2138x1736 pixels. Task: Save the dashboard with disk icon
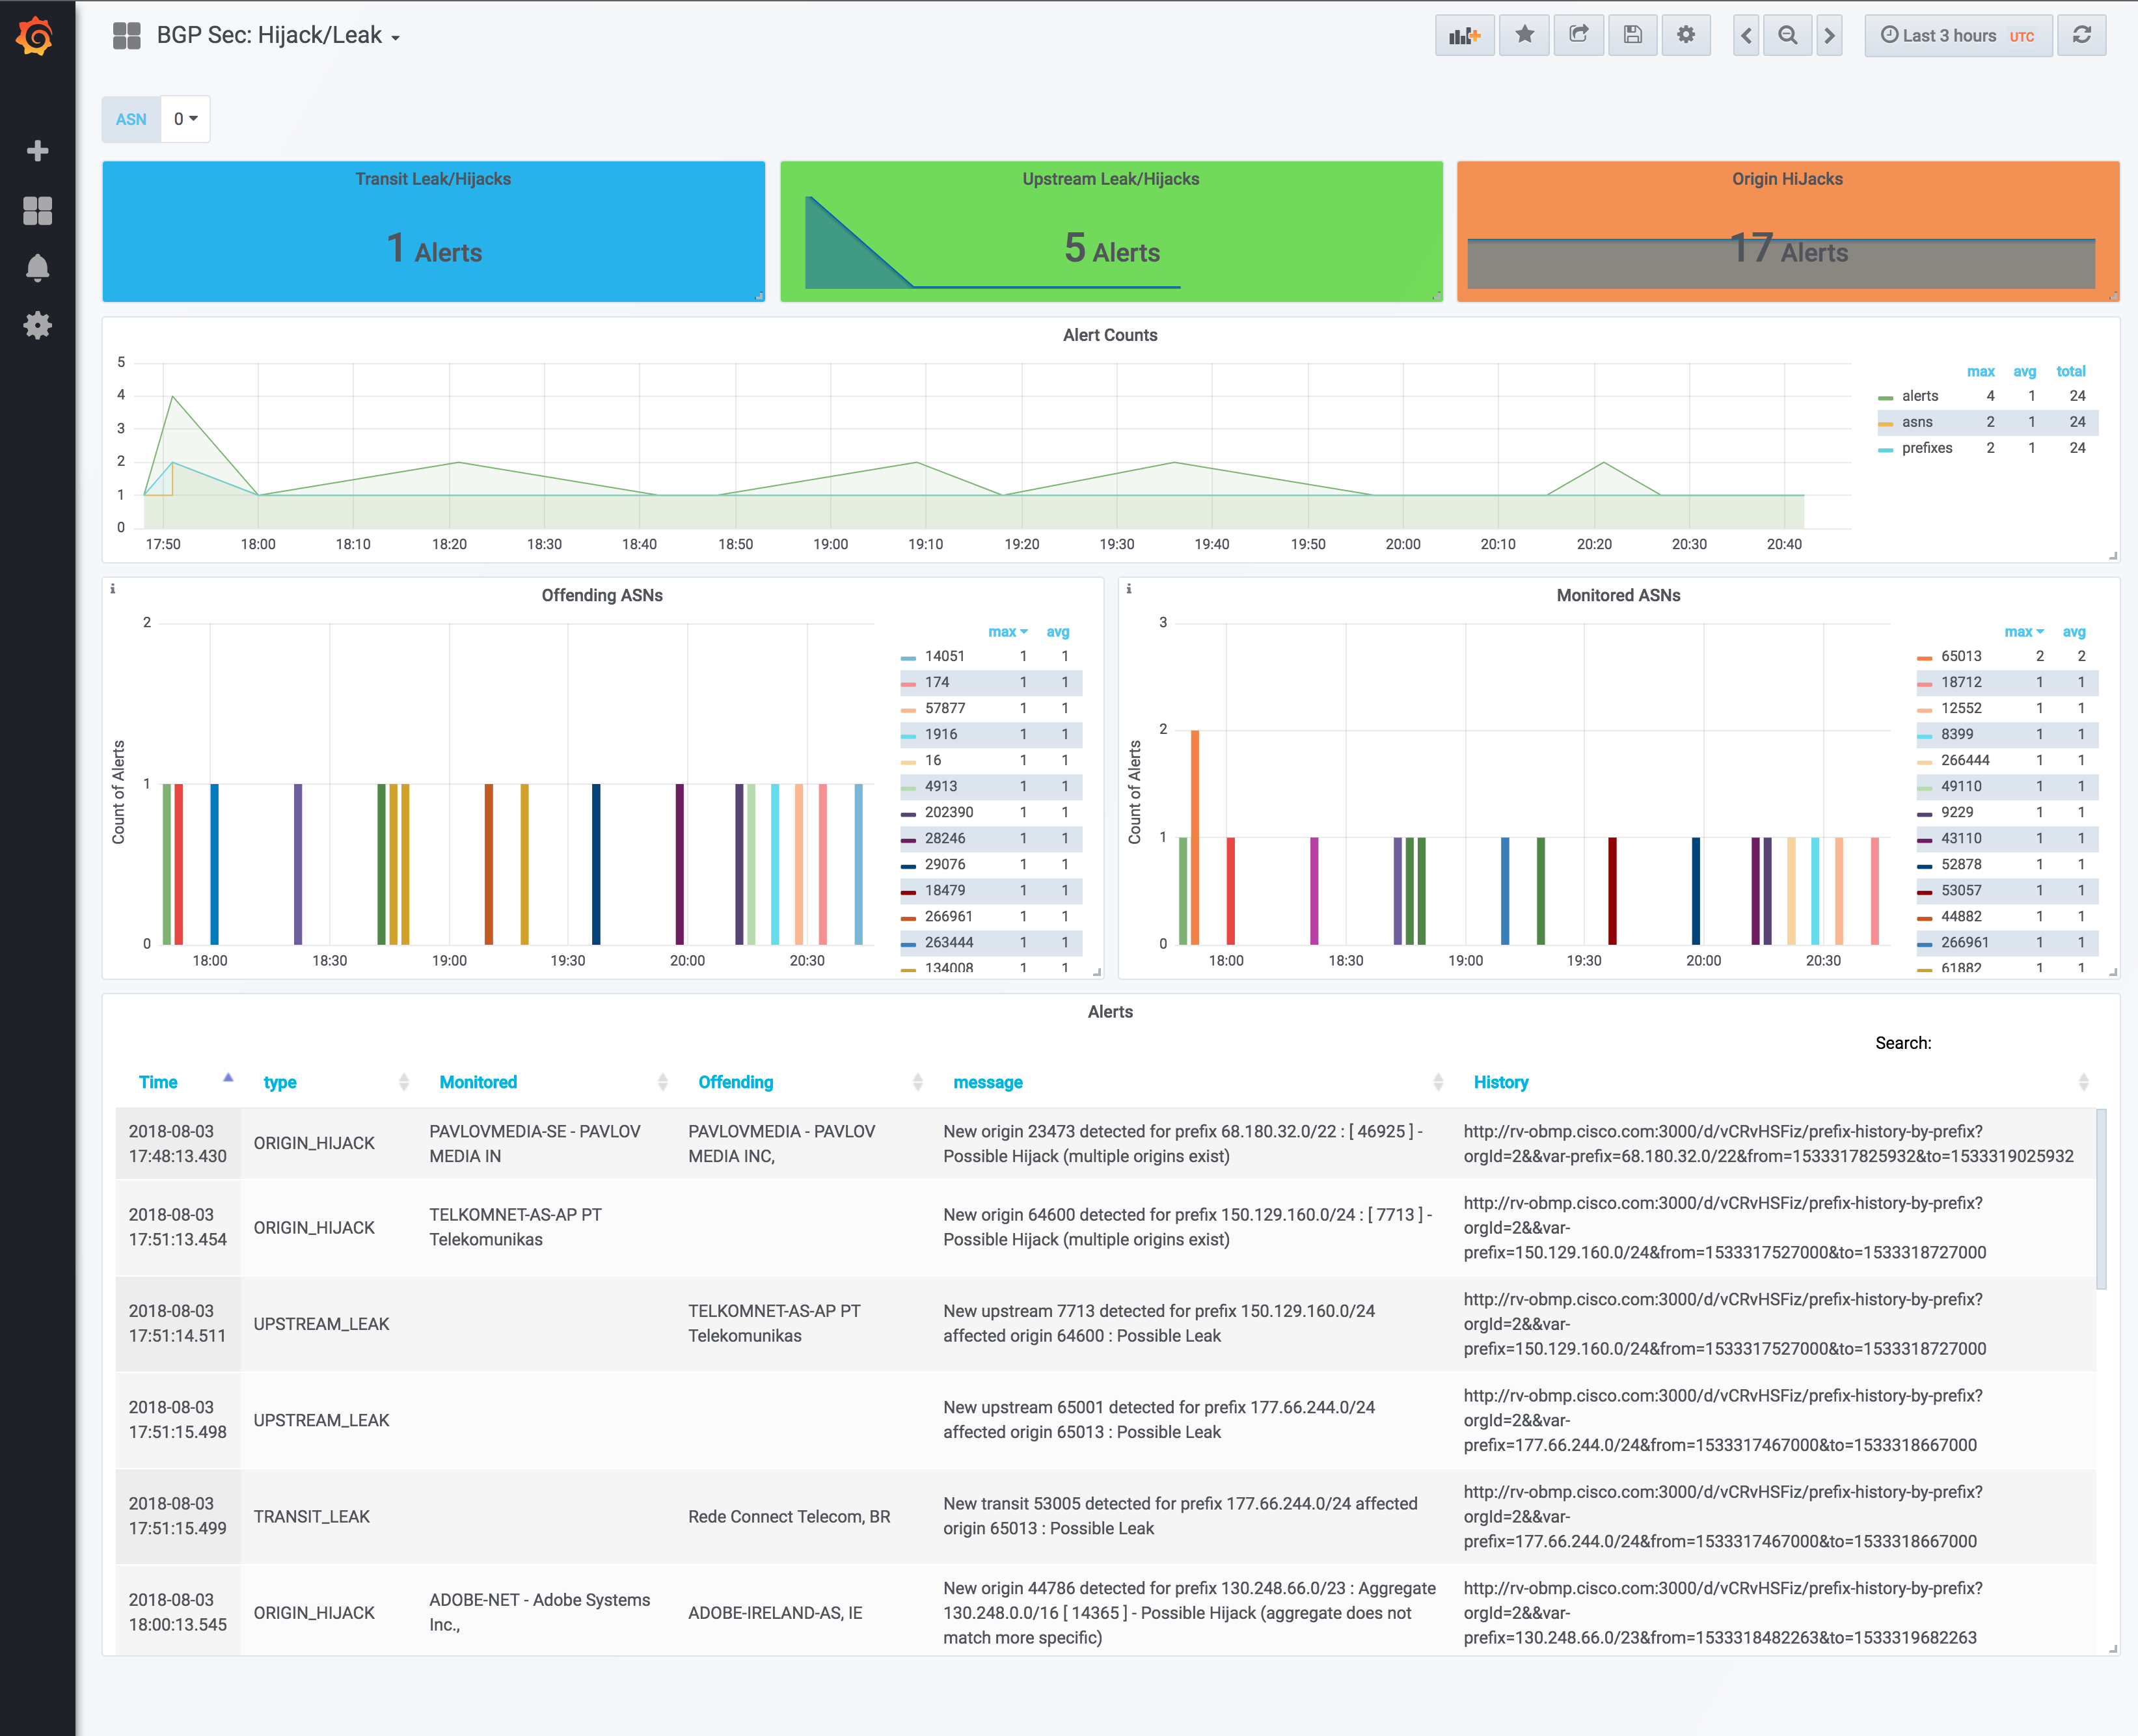click(x=1632, y=36)
